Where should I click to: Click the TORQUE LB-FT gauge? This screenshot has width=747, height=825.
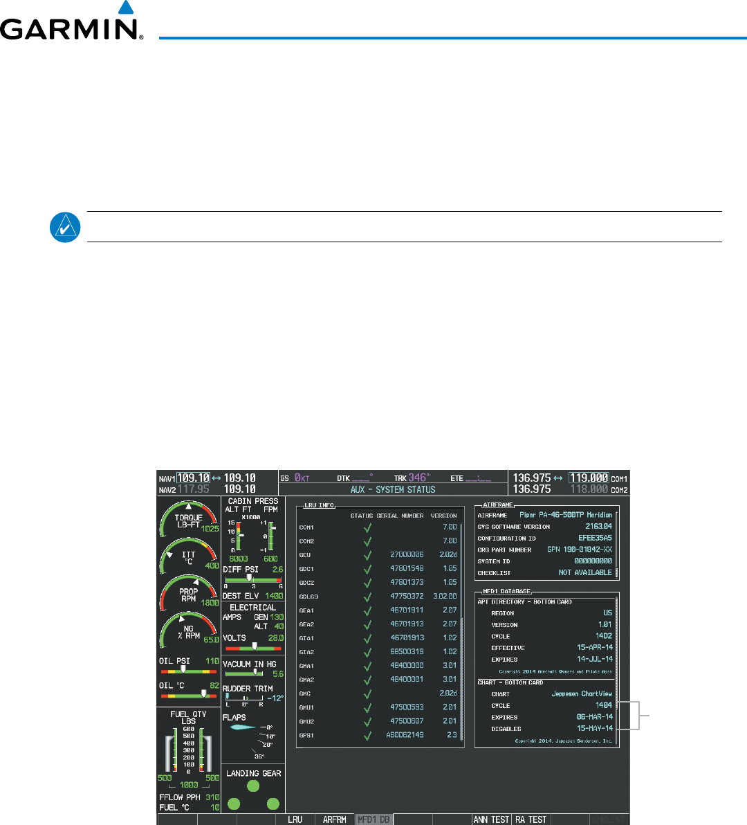click(x=189, y=518)
